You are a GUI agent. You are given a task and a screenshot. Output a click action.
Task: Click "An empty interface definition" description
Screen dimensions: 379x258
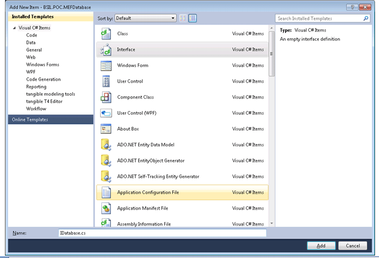point(310,39)
